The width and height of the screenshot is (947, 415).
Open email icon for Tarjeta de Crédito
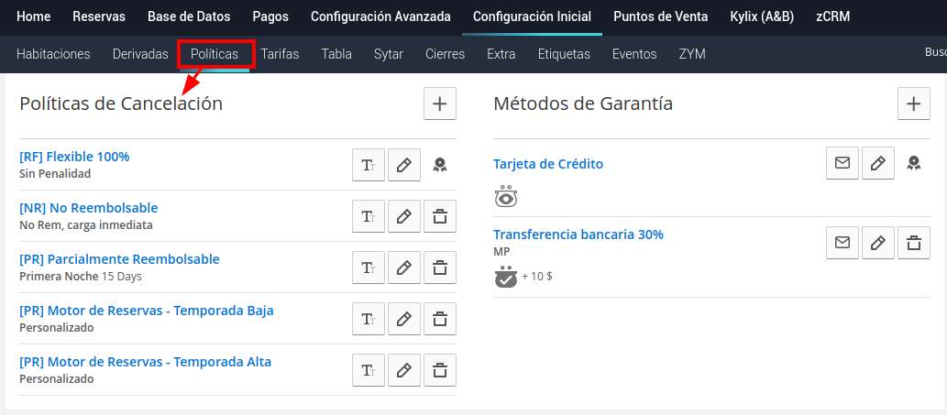point(842,163)
